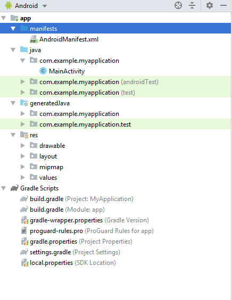Viewport: 232px width, 300px height.
Task: Expand generatedJava com.example.myapplication package arrow
Action: (x=22, y=114)
